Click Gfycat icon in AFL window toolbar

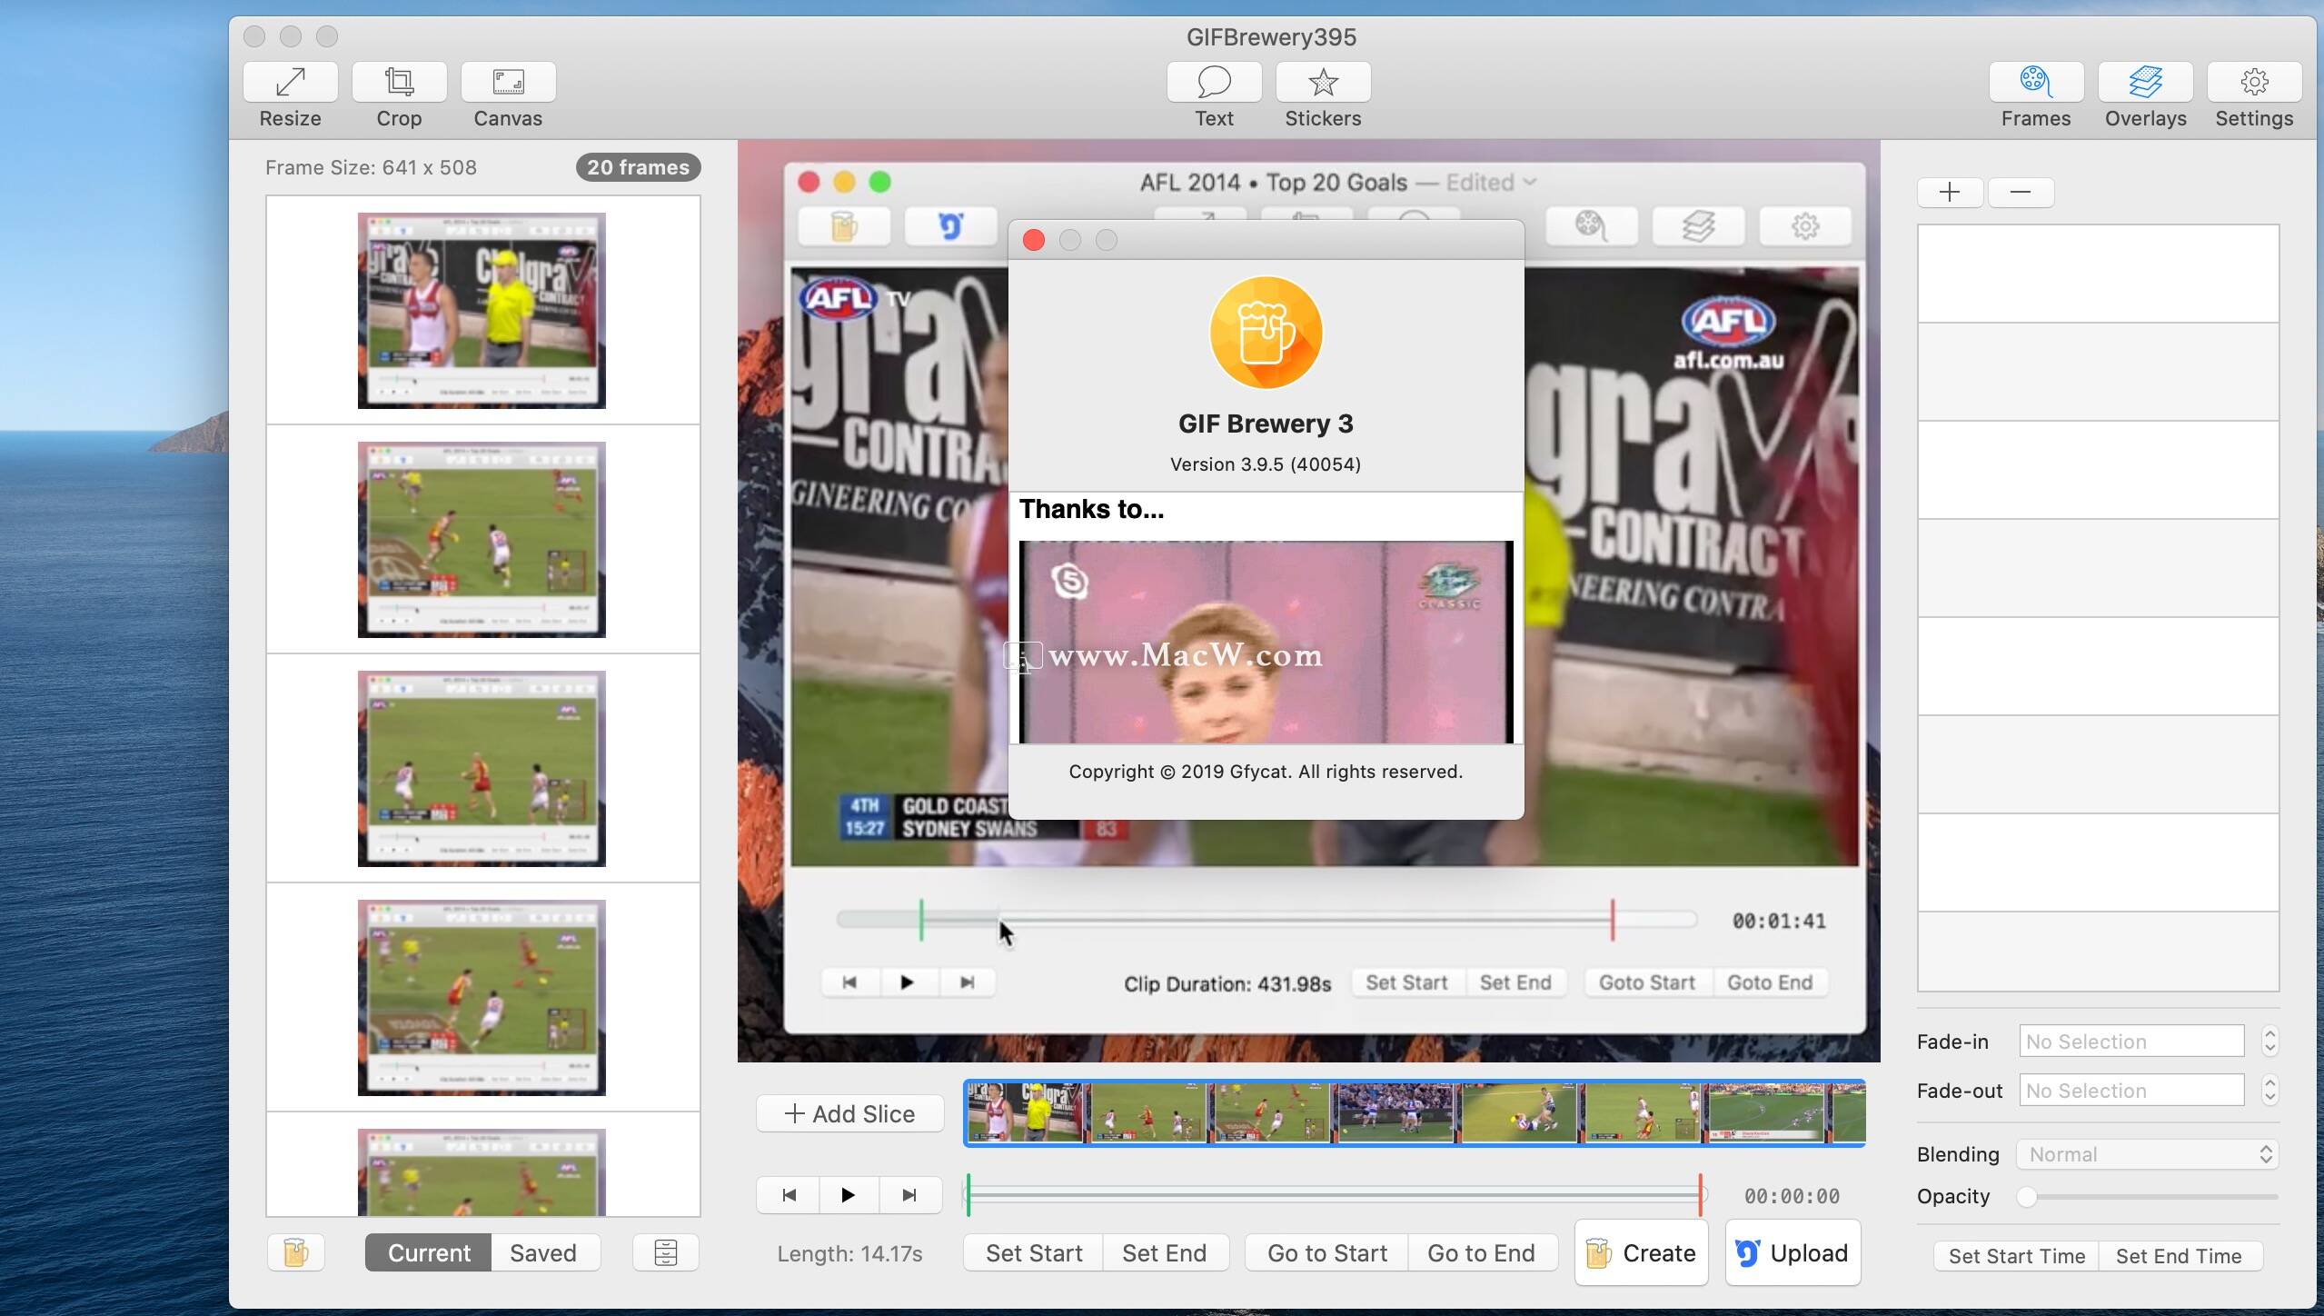(950, 225)
